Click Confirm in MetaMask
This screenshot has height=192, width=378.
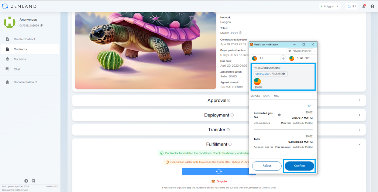point(299,166)
